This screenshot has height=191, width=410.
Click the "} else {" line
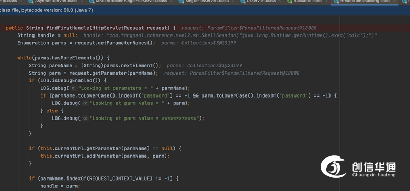(x=52, y=111)
